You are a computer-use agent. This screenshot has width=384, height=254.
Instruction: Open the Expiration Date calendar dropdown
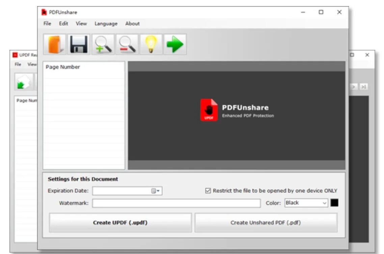156,191
